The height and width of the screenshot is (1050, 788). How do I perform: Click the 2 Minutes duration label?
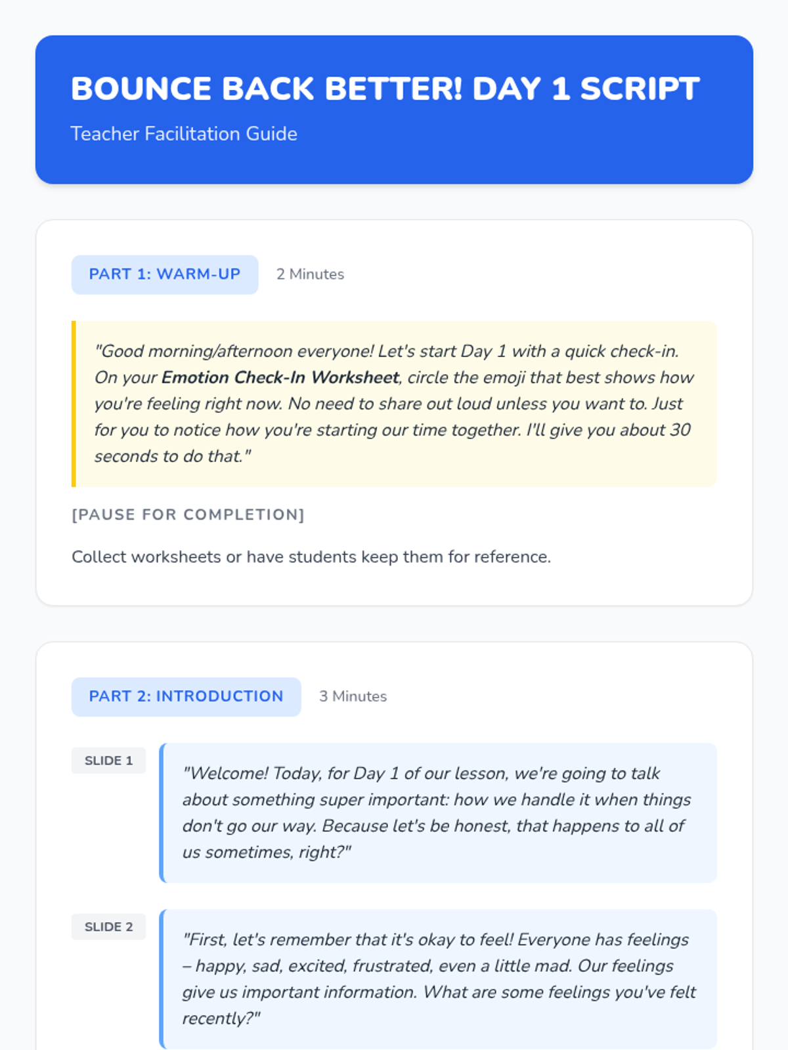coord(310,274)
